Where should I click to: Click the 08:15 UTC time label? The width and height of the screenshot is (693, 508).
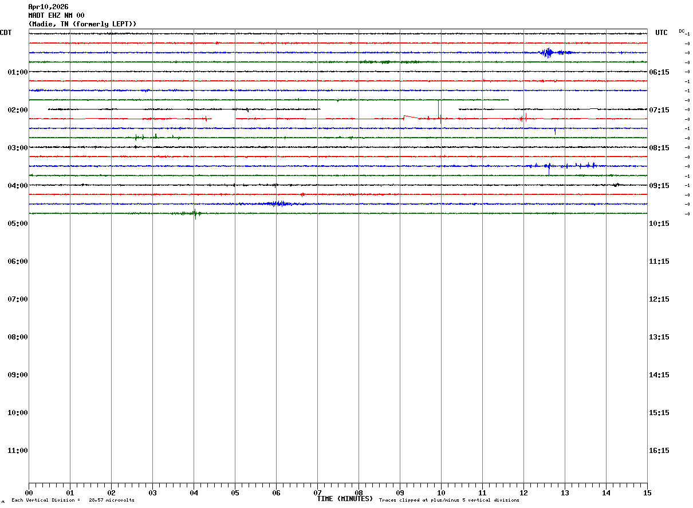(x=659, y=148)
